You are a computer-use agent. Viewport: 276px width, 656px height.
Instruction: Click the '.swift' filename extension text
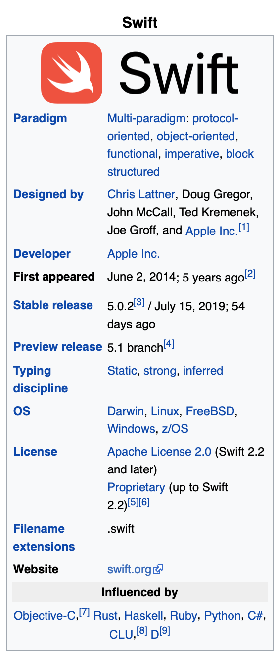coord(121,529)
